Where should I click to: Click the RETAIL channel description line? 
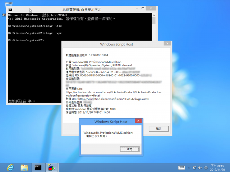(99, 65)
